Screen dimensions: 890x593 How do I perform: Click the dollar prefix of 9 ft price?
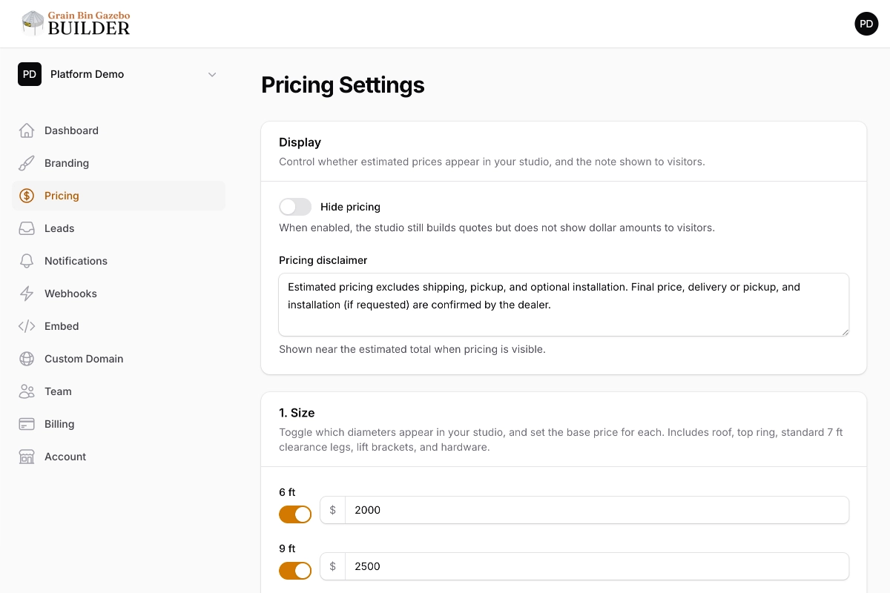pyautogui.click(x=333, y=566)
